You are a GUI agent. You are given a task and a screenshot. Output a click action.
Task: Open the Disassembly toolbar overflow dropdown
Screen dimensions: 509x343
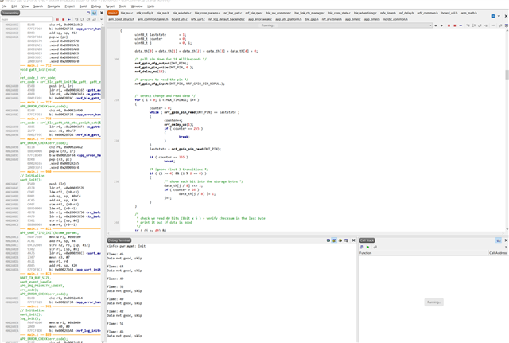pos(101,19)
